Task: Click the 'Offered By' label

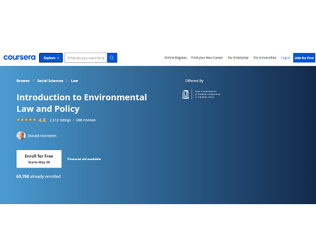Action: pyautogui.click(x=194, y=81)
